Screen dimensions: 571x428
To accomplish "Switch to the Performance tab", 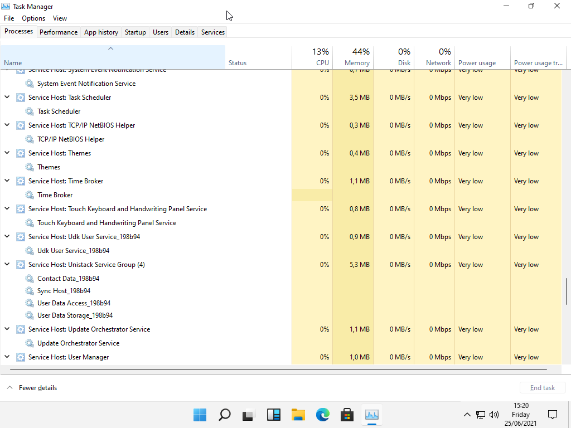I will click(x=59, y=32).
